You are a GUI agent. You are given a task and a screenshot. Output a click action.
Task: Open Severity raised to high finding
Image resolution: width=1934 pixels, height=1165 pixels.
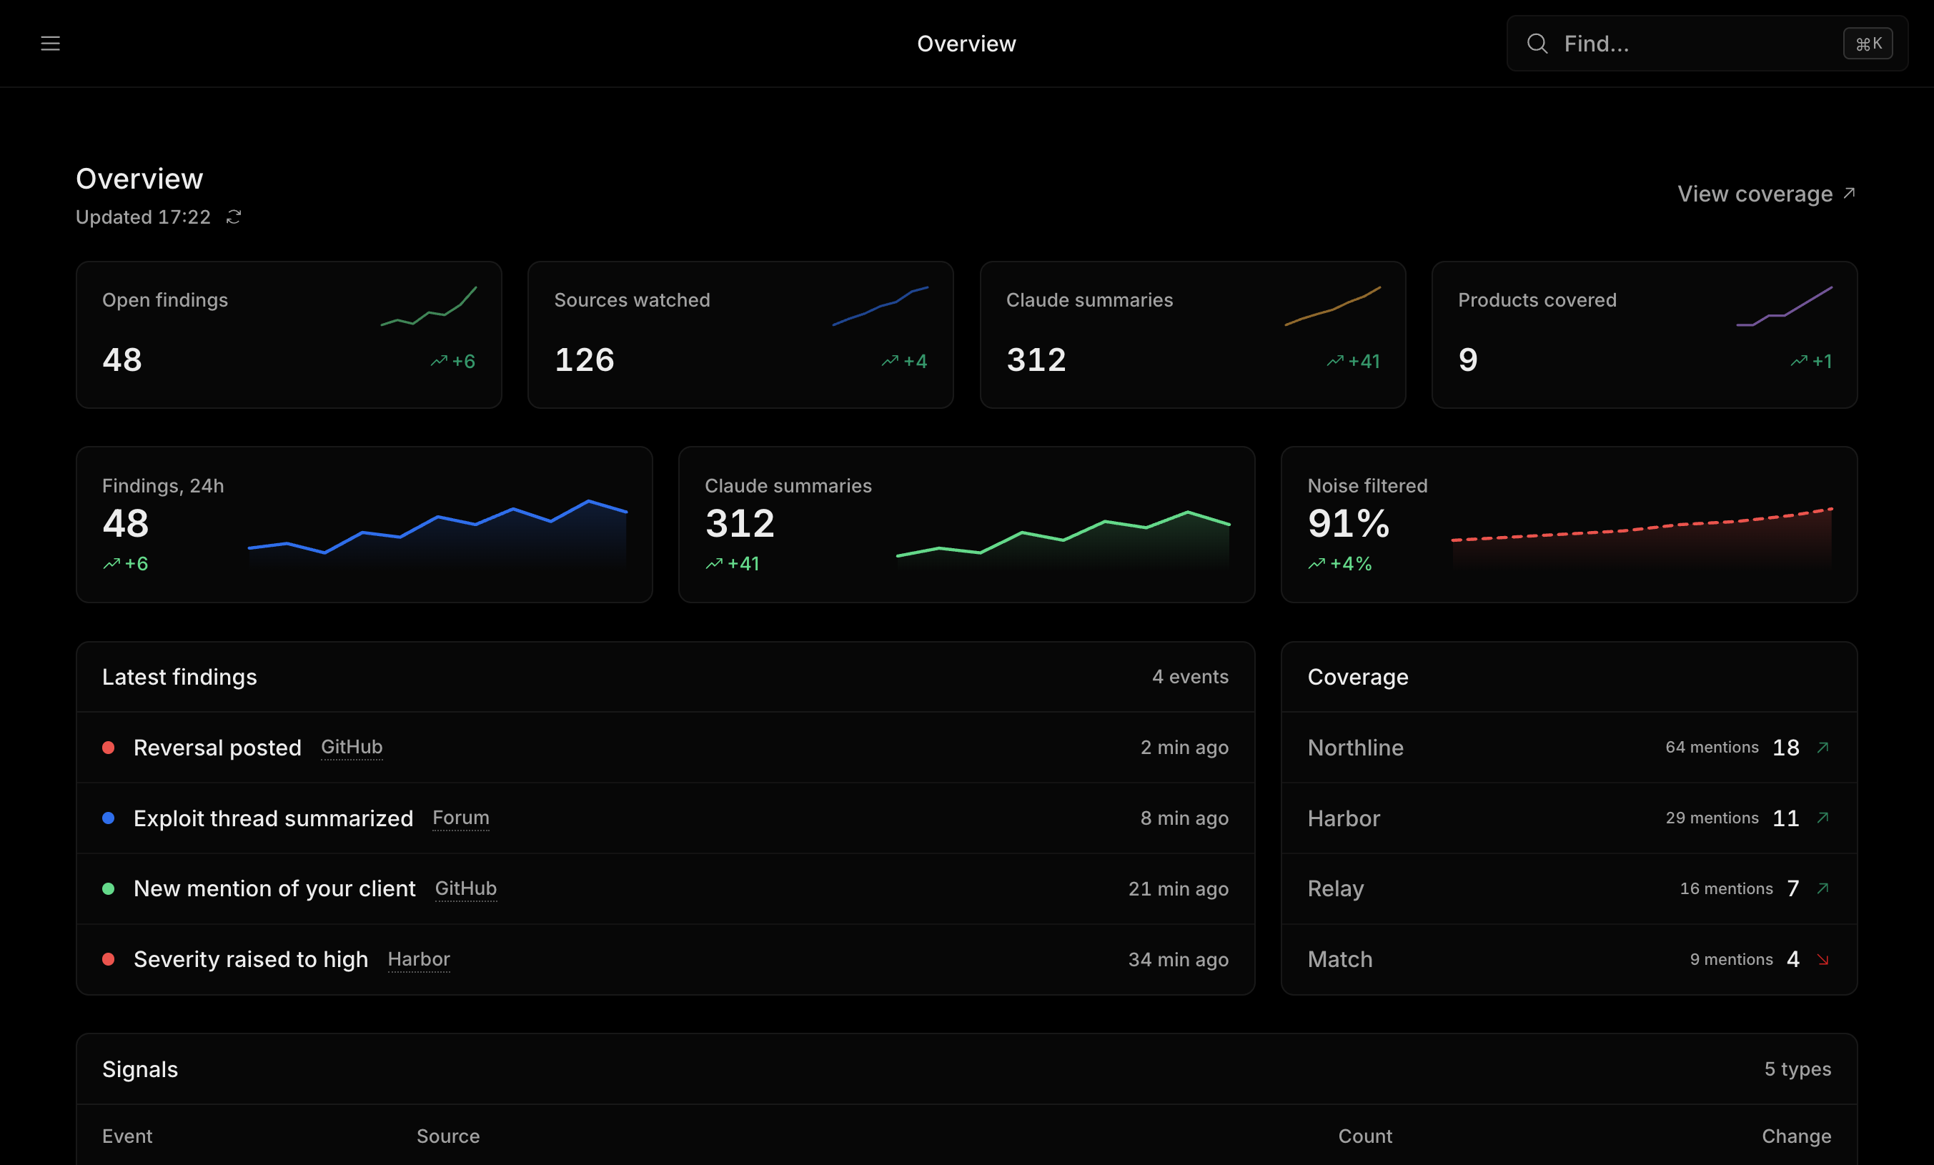[665, 959]
